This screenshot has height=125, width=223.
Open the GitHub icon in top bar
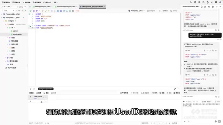tap(216, 2)
